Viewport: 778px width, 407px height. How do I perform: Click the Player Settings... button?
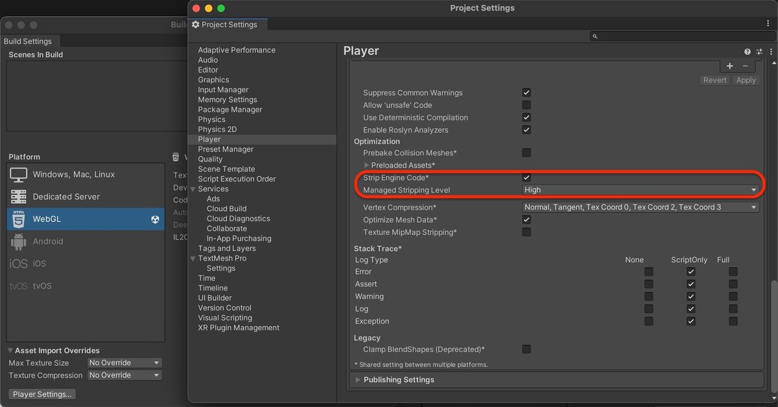pyautogui.click(x=43, y=394)
